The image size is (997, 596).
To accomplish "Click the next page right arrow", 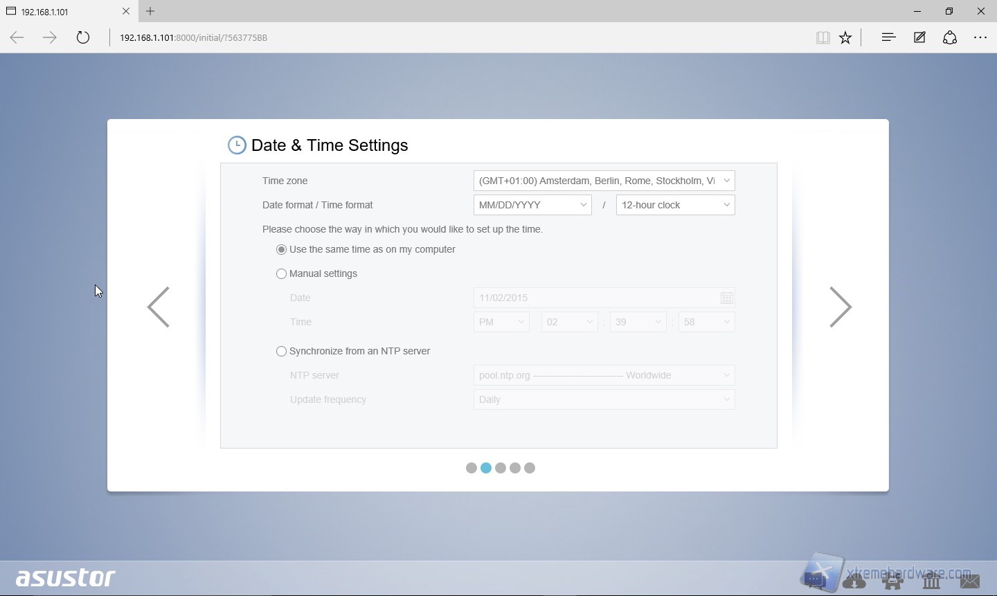I will pyautogui.click(x=840, y=307).
